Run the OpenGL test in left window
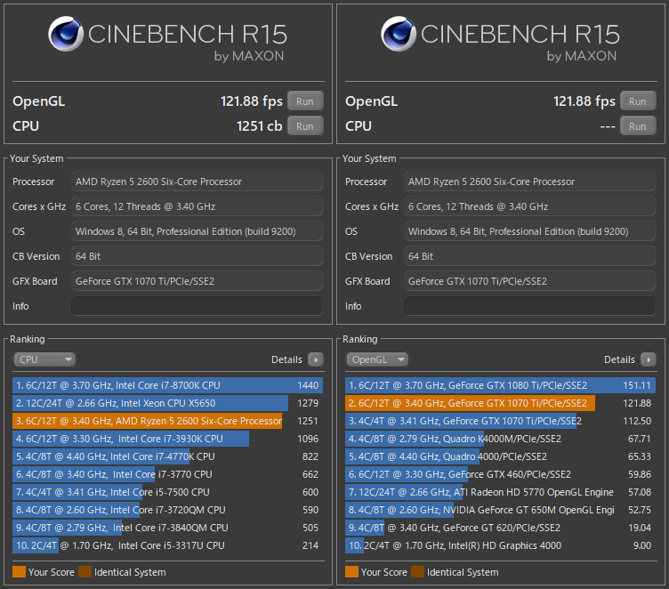 point(305,101)
